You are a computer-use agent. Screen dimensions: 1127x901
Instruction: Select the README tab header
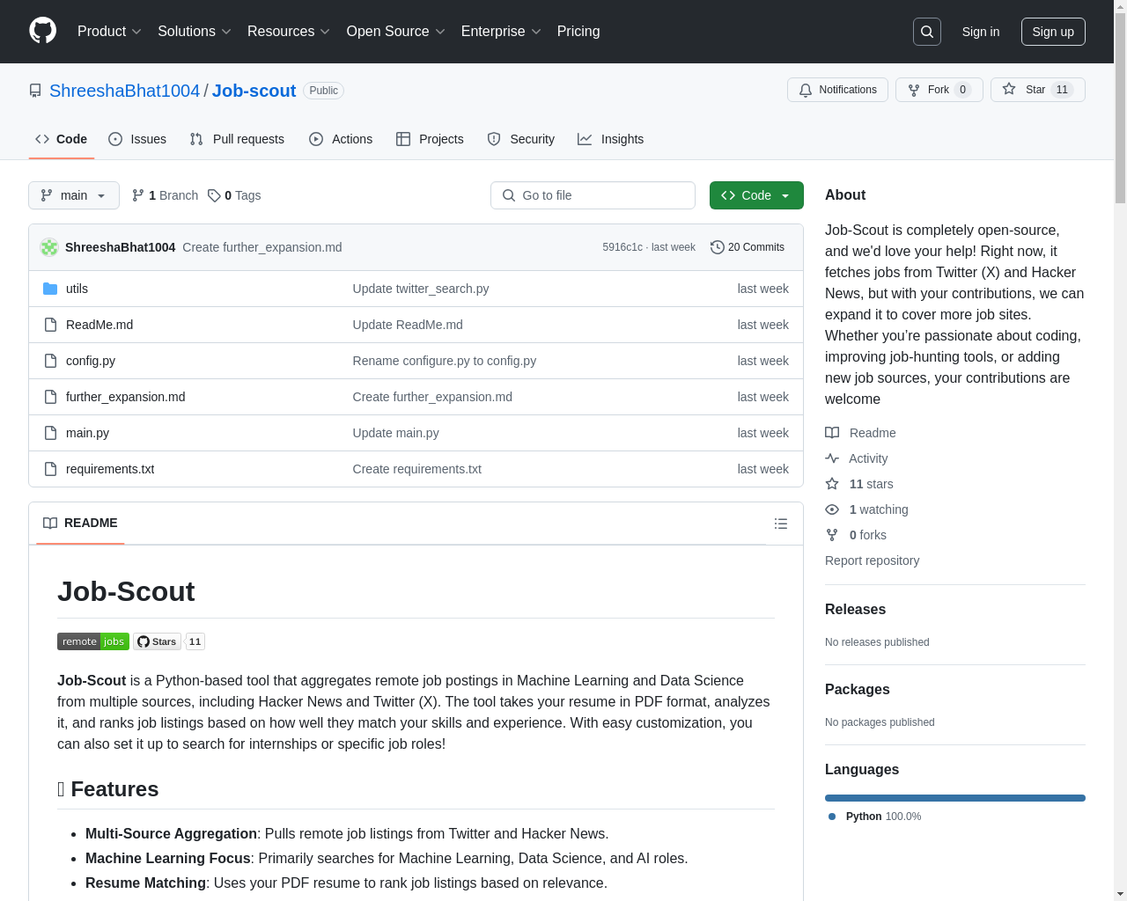pos(80,523)
